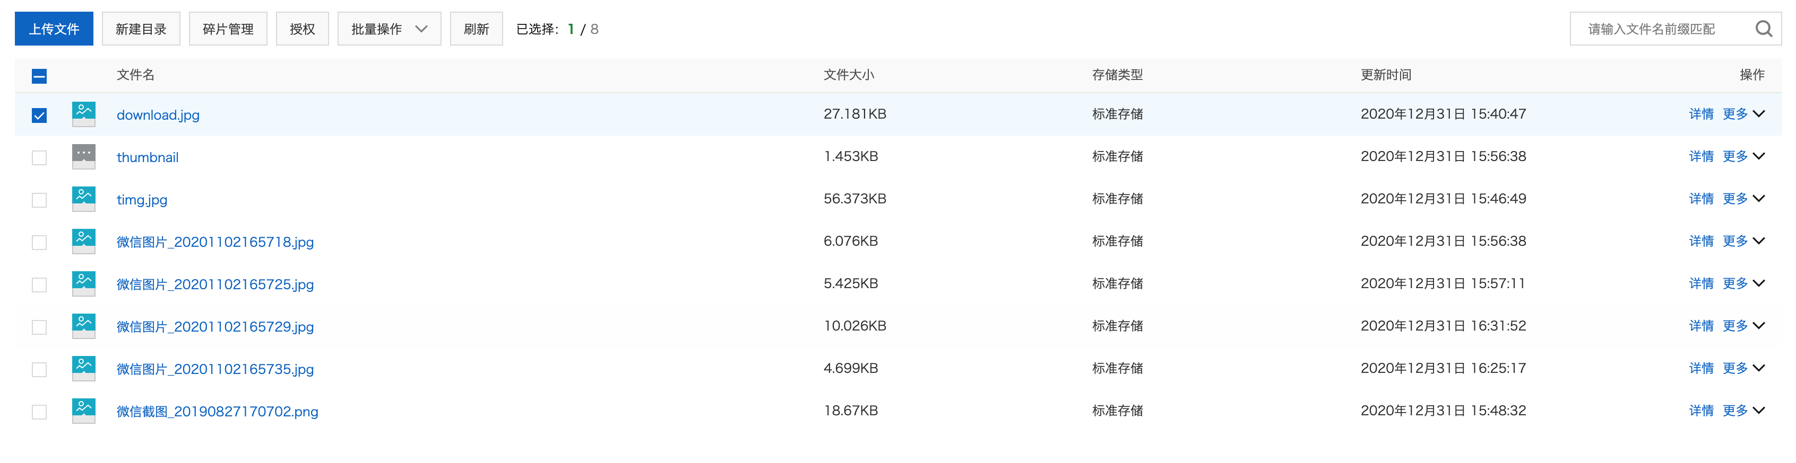Click the 上传文件 button
This screenshot has height=463, width=1796.
[54, 29]
